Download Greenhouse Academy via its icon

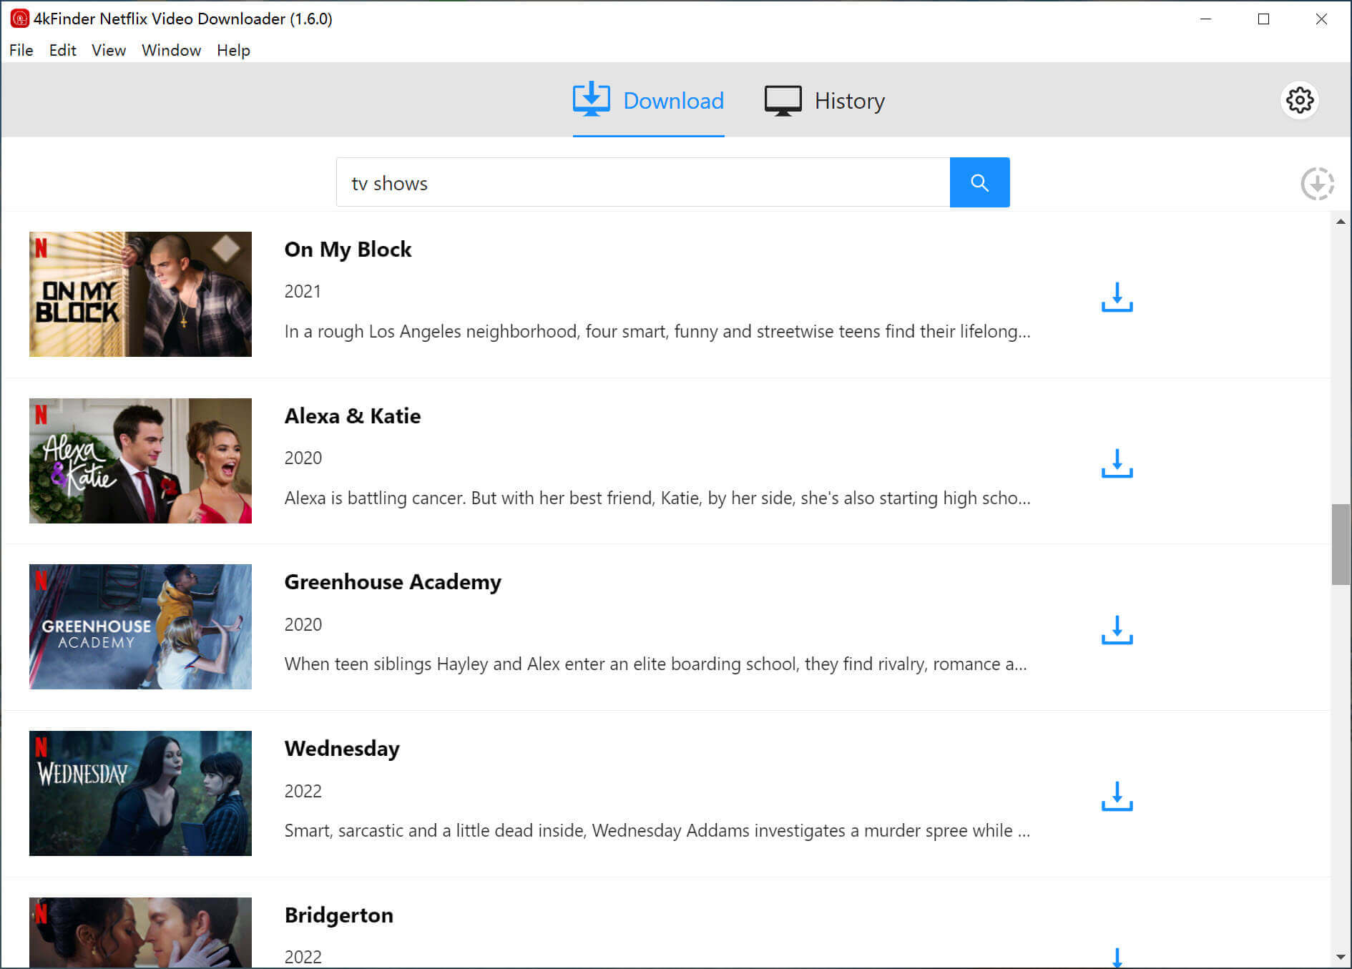(1117, 630)
